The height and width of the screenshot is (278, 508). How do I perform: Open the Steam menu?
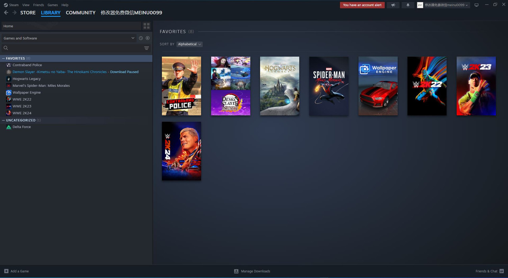coord(14,5)
